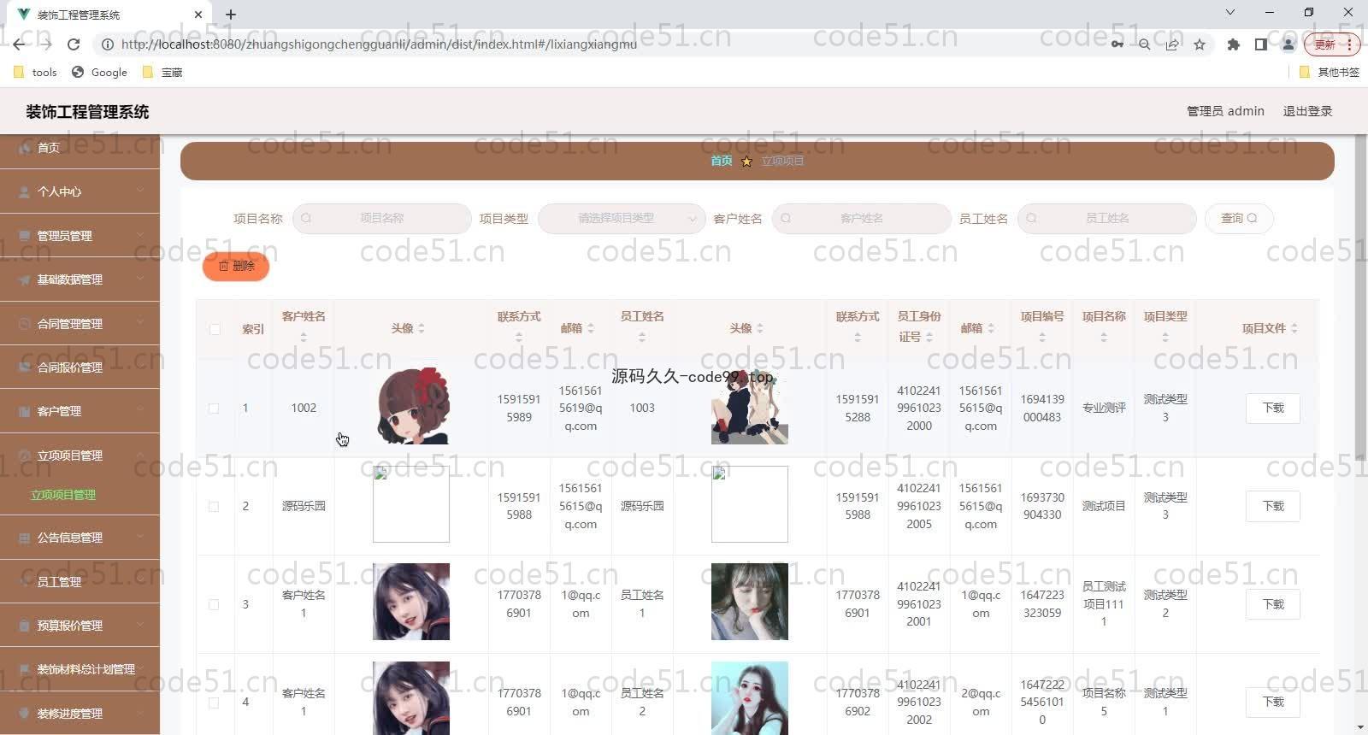Check the checkbox for row 4
Image resolution: width=1368 pixels, height=735 pixels.
[214, 703]
